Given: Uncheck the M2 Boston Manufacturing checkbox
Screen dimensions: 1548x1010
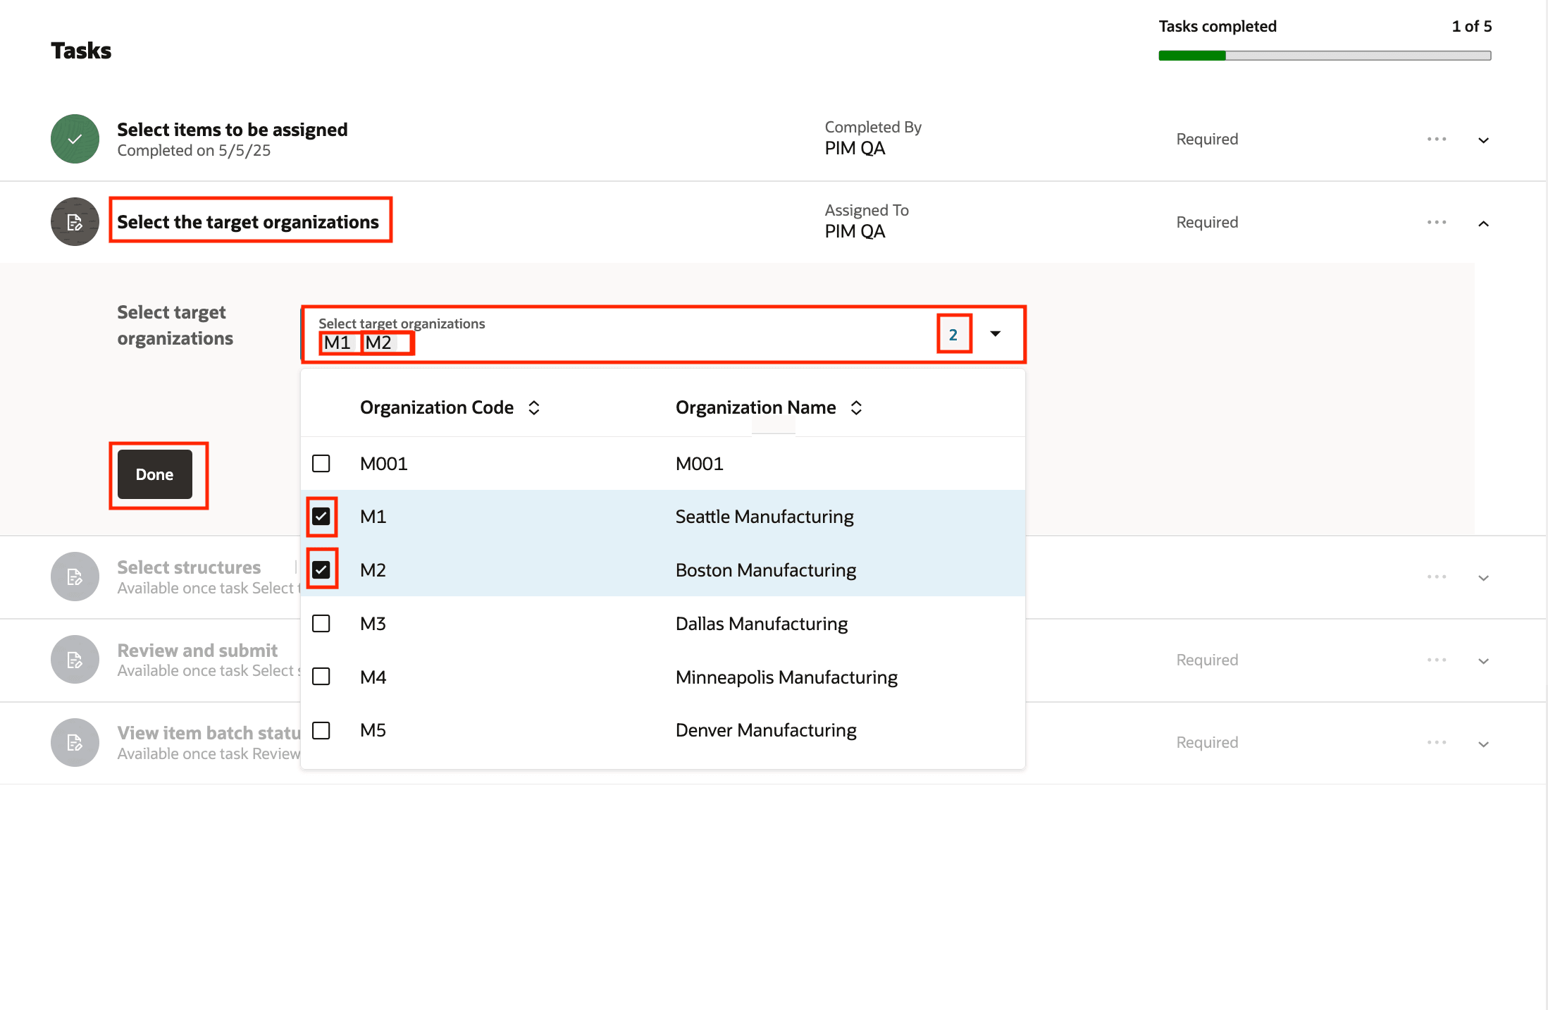Looking at the screenshot, I should click(321, 569).
